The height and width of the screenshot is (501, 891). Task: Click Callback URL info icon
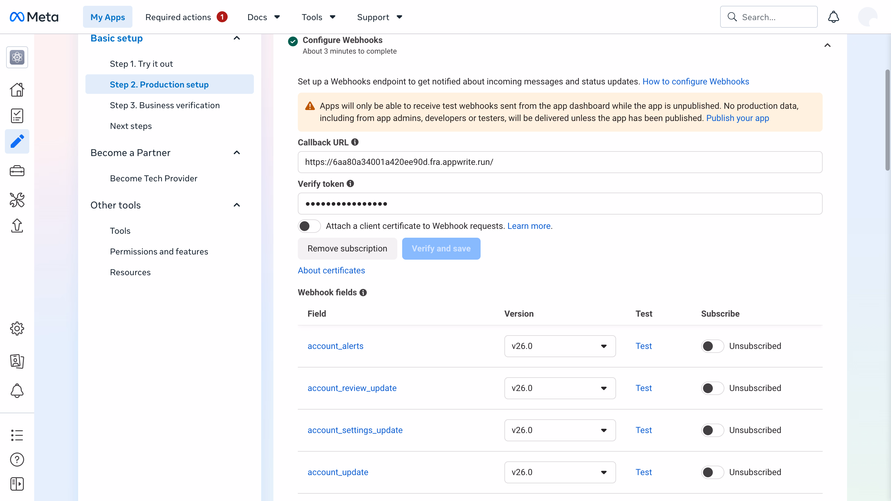click(x=355, y=142)
